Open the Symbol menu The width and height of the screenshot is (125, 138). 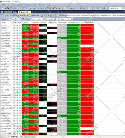tap(20, 5)
